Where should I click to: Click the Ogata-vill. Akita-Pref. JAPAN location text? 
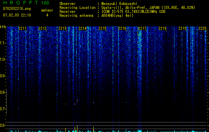point(148,8)
